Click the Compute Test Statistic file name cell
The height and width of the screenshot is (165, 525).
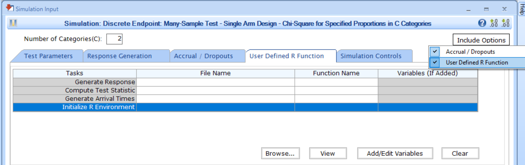tap(215, 91)
